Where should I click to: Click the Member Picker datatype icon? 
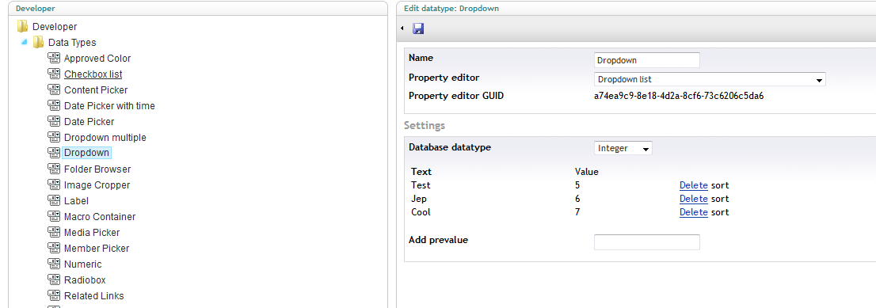[x=54, y=248]
